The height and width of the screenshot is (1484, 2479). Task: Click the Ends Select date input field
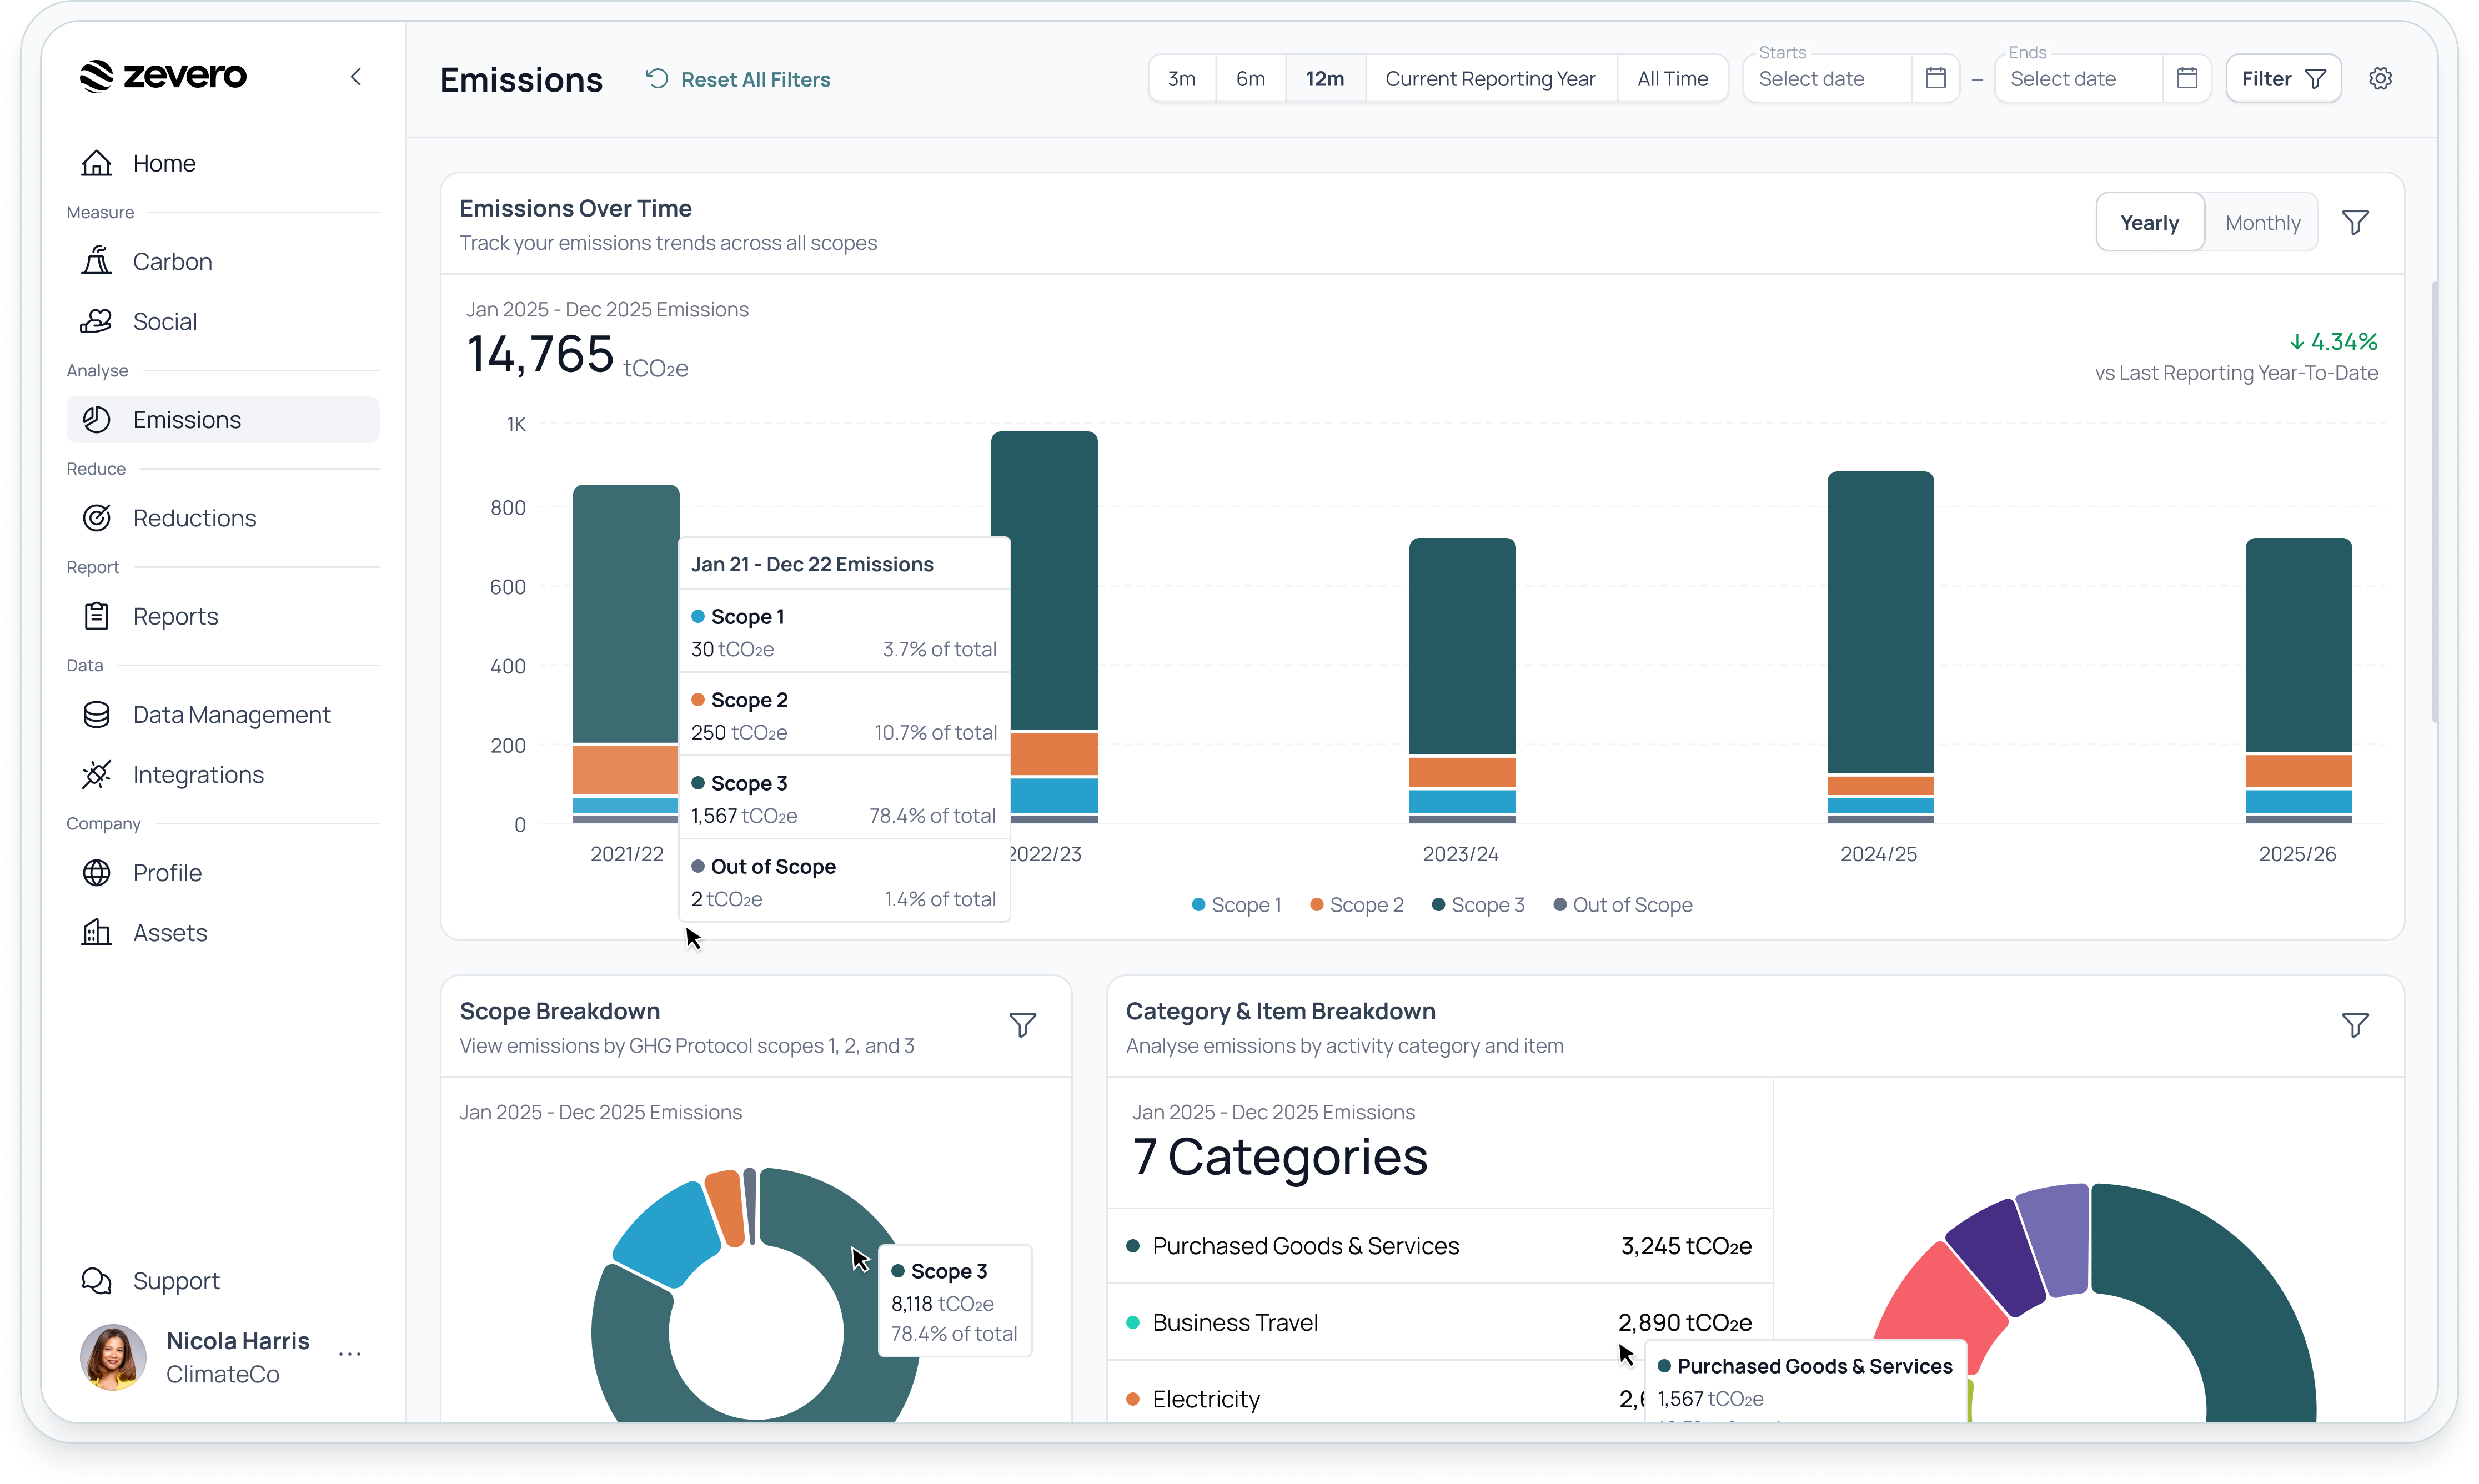(2078, 79)
